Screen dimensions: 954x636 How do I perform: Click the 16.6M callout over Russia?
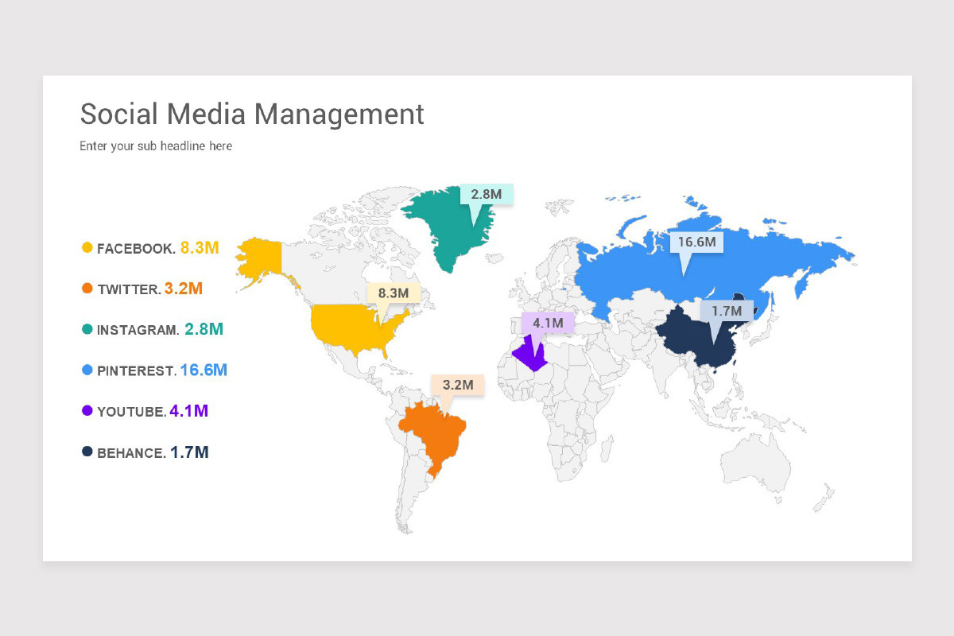(x=697, y=242)
